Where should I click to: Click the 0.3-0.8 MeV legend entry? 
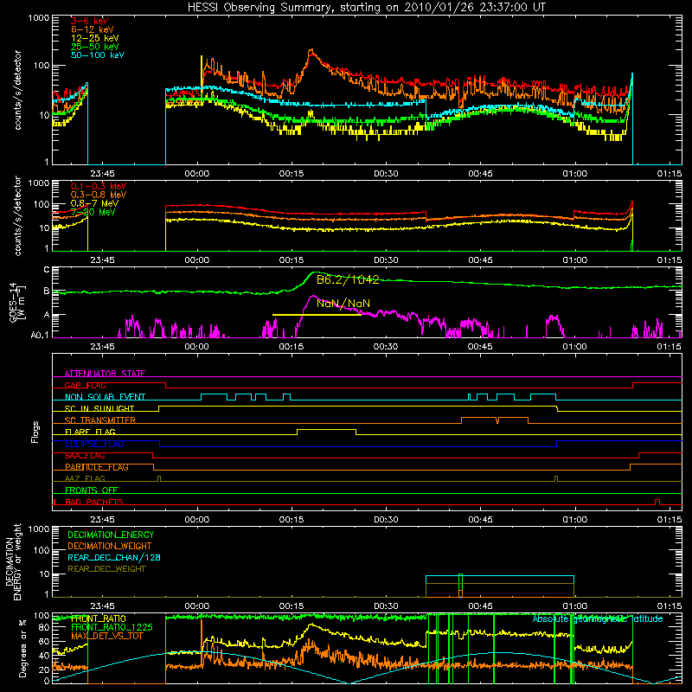99,195
